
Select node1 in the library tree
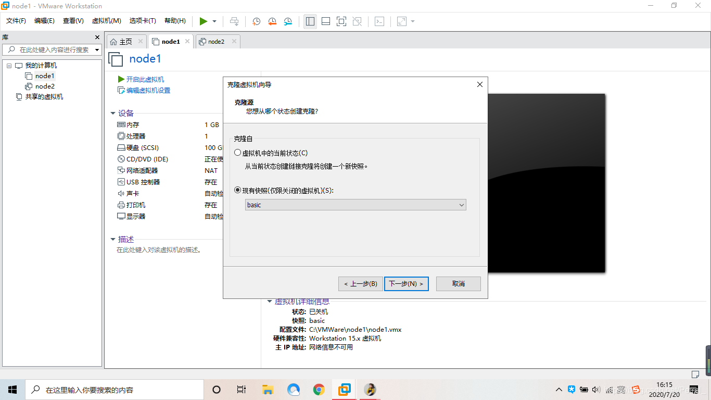click(x=45, y=76)
